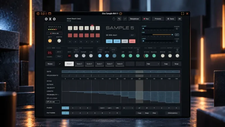The image size is (225, 127).
Task: Open the direction dropdown next to 1/16
Action: tap(128, 108)
